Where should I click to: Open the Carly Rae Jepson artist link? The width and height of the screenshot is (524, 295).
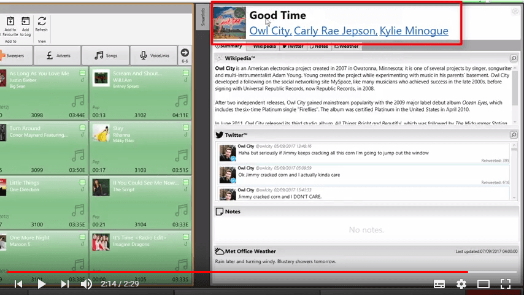coord(335,31)
